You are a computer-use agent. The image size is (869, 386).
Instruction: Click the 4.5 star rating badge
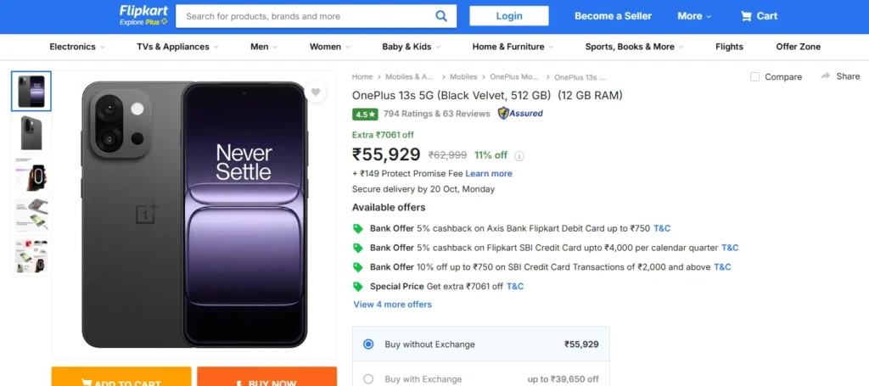[x=365, y=114]
